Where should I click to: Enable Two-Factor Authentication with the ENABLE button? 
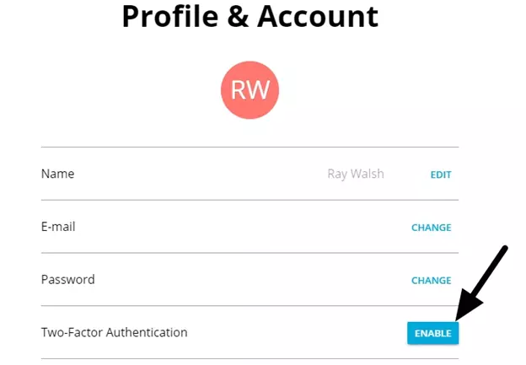point(432,333)
